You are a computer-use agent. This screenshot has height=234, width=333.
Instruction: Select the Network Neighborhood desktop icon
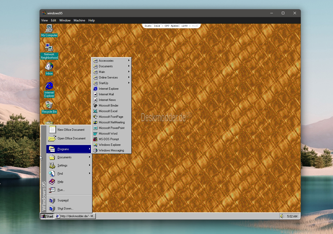pyautogui.click(x=49, y=51)
